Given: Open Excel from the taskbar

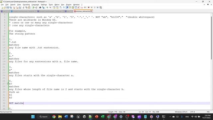Looking at the screenshot, I should 103,117.
